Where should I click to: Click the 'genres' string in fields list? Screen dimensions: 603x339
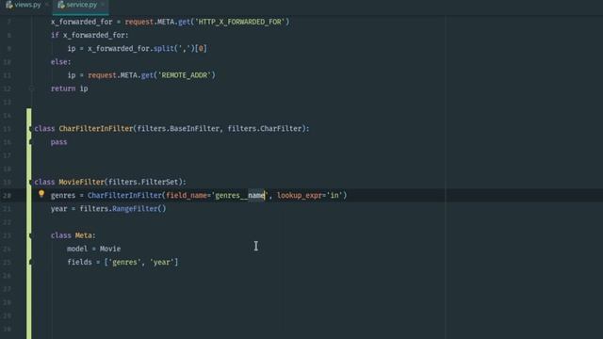click(124, 262)
